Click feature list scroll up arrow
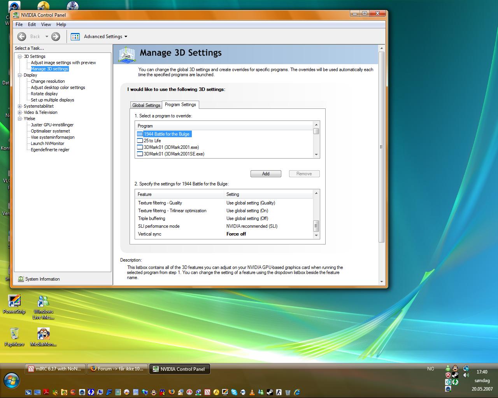Viewport: 498px width, 398px height. coord(316,193)
